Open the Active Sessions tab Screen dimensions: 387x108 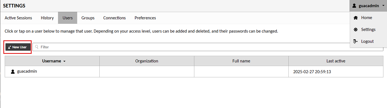pos(18,18)
